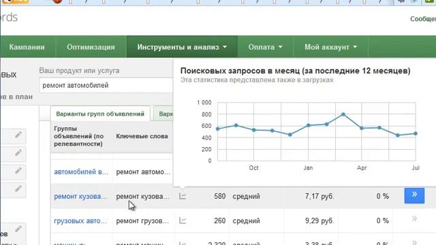This screenshot has width=436, height=245.
Task: Open the ремонт кузова ad group link
Action: tap(80, 197)
